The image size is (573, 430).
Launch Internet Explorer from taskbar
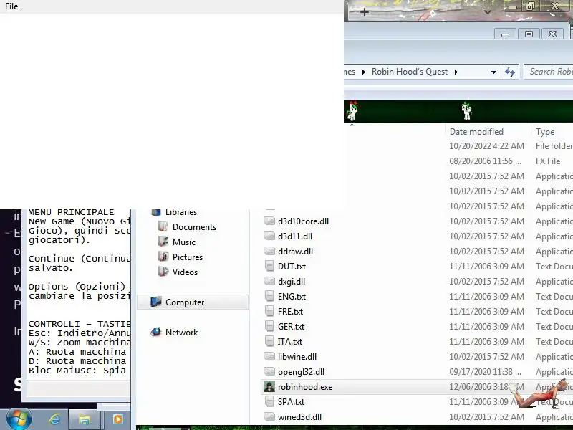pyautogui.click(x=55, y=420)
